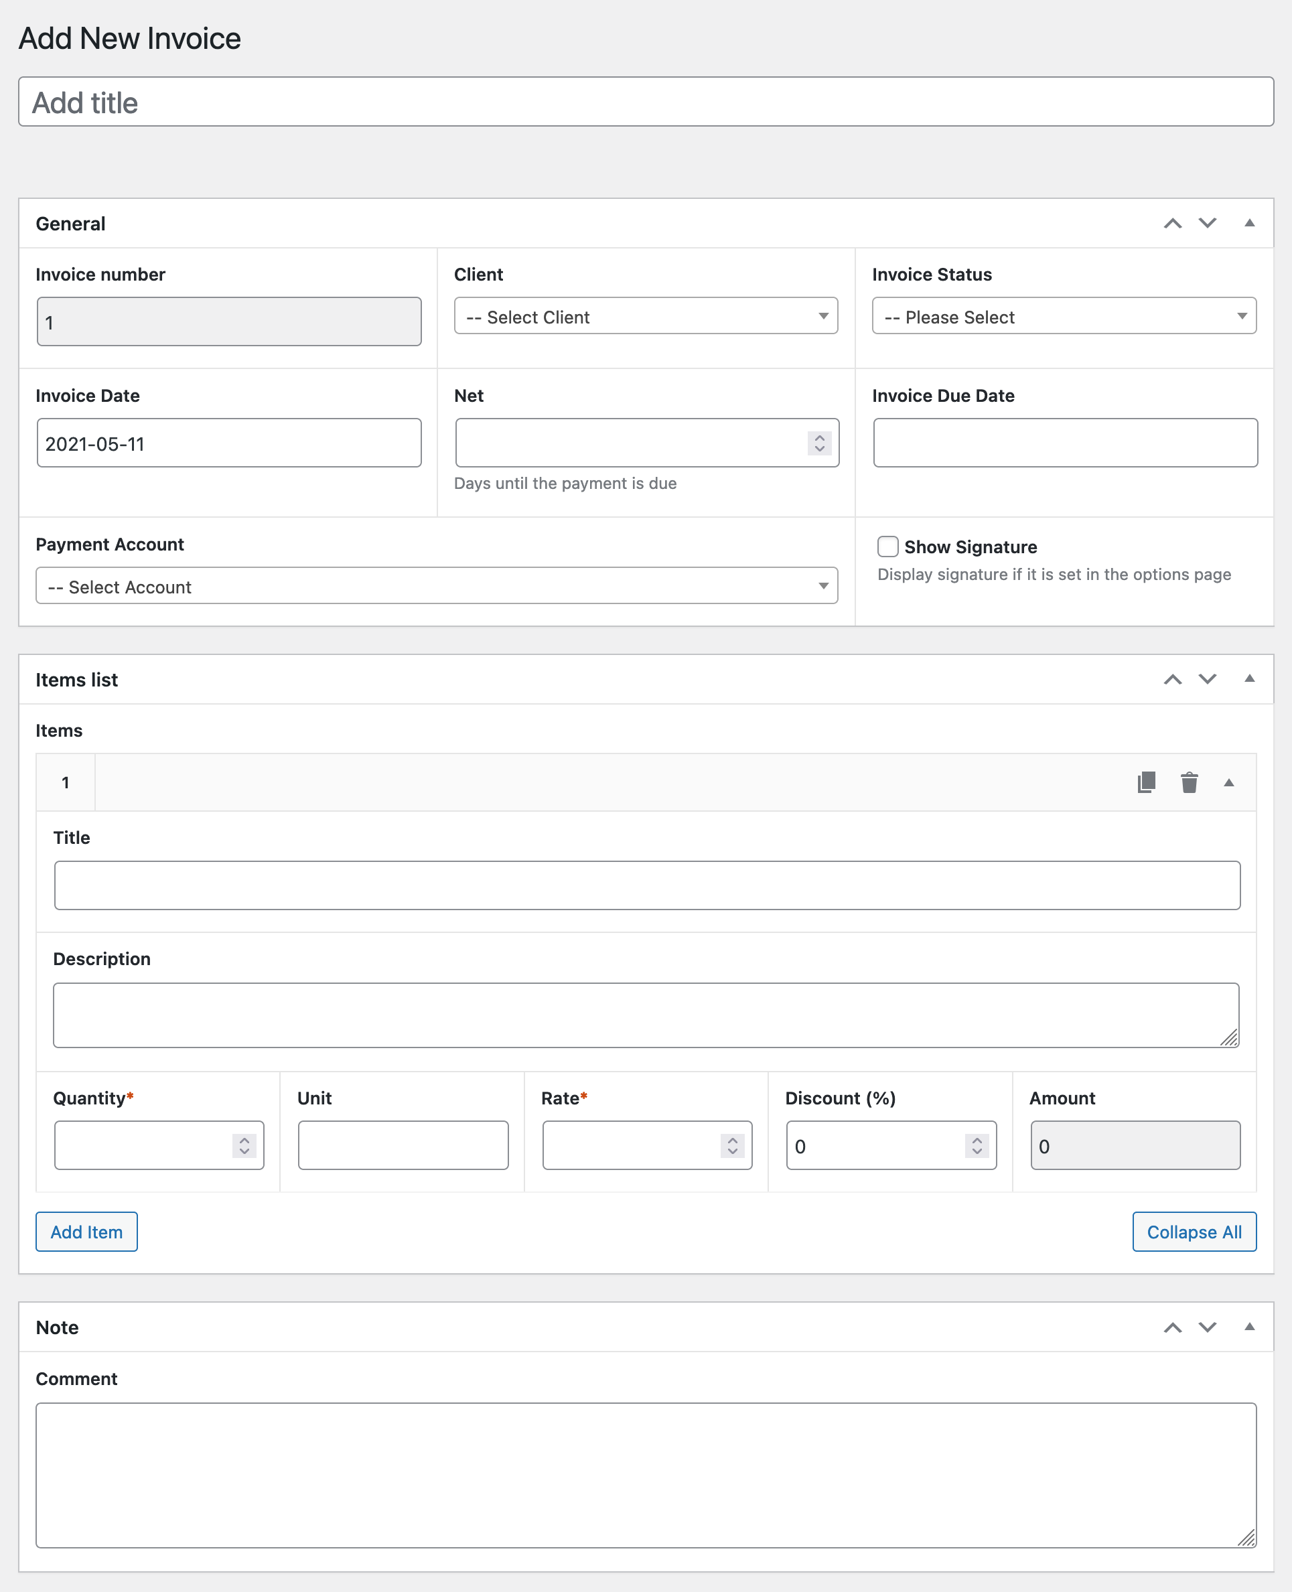This screenshot has width=1292, height=1592.
Task: Click the General panel heading
Action: [x=71, y=223]
